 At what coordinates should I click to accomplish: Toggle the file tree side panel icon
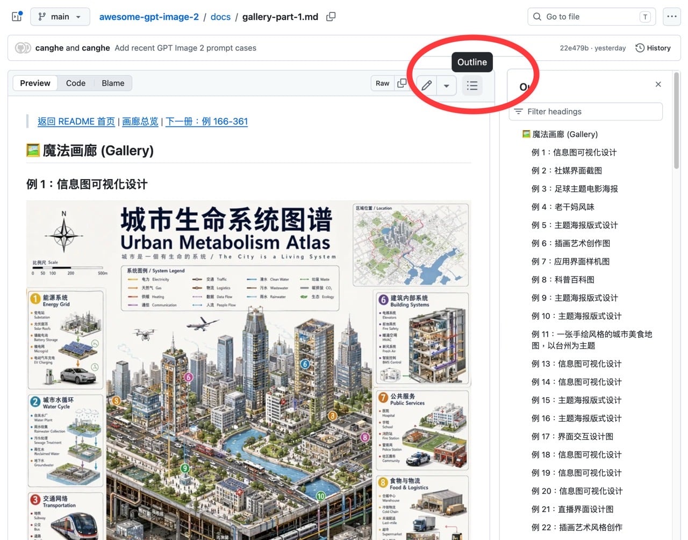tap(17, 16)
